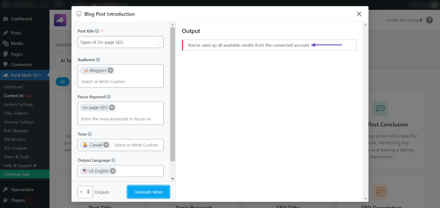Click the Tone help icon
This screenshot has width=440, height=208.
[90, 134]
